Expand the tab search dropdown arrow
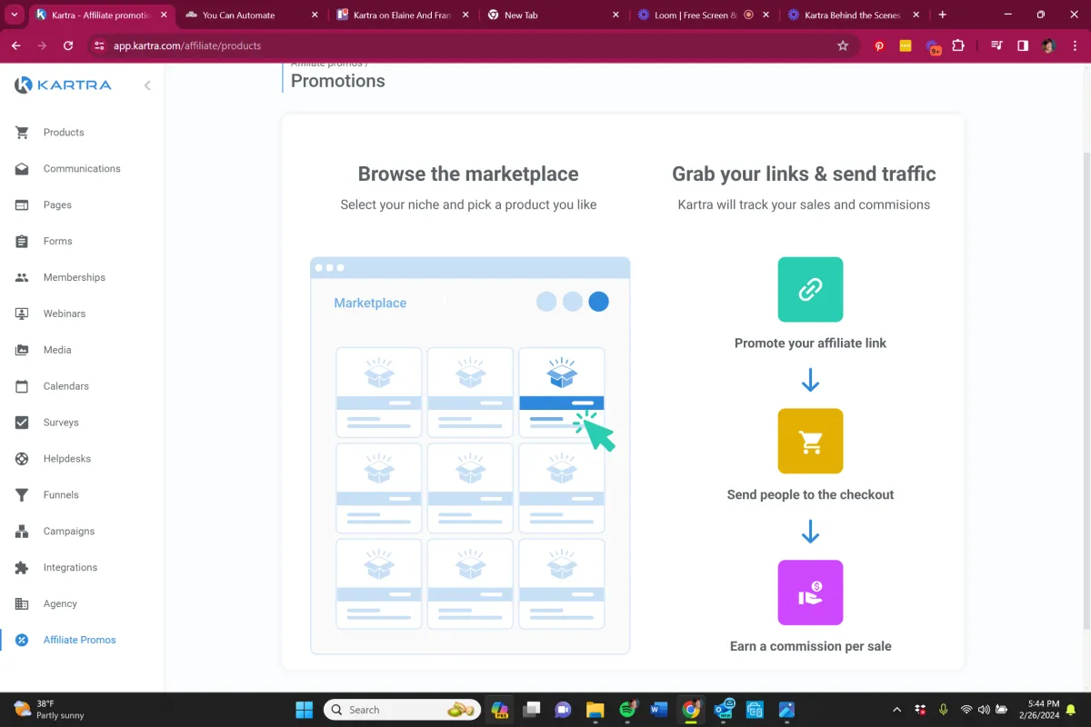The image size is (1091, 727). point(15,15)
